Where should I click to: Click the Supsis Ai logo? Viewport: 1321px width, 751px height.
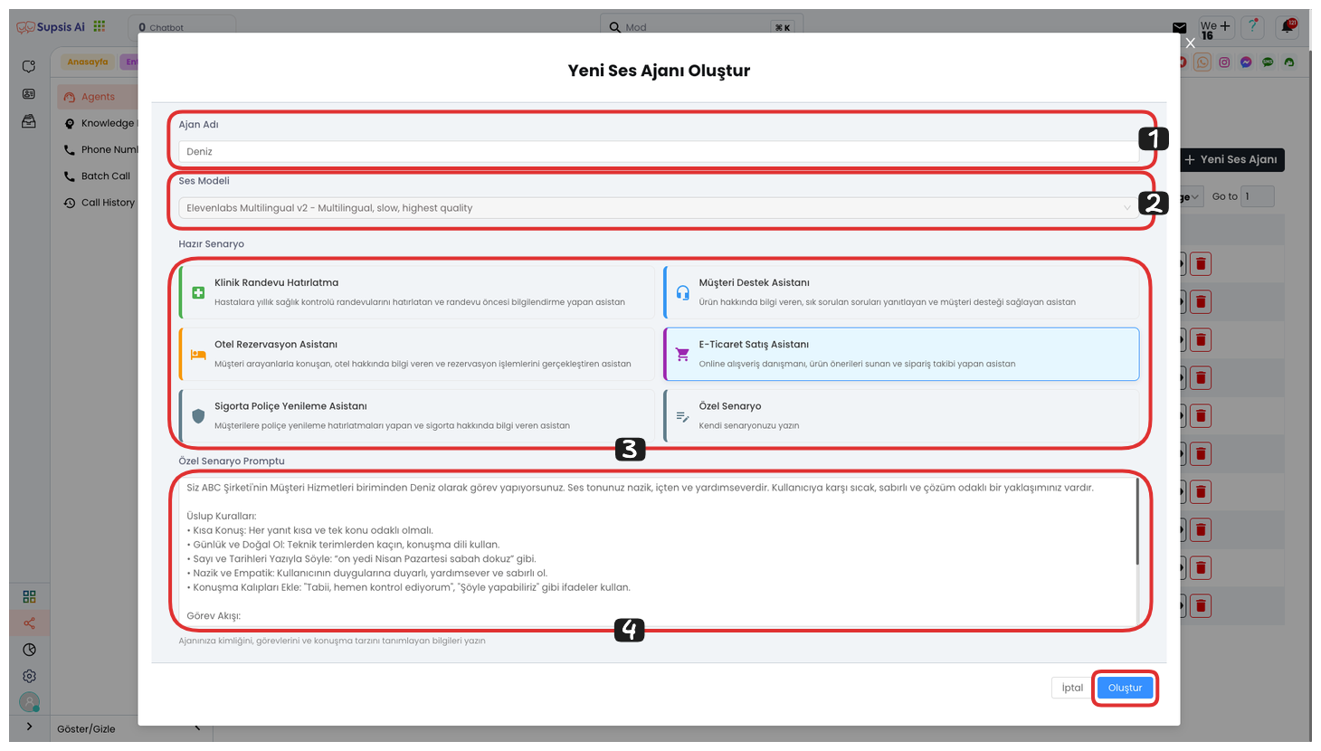pyautogui.click(x=51, y=27)
